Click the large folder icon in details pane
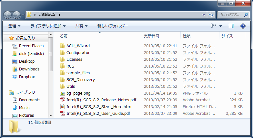The width and height of the screenshot is (253, 138). tap(15, 127)
